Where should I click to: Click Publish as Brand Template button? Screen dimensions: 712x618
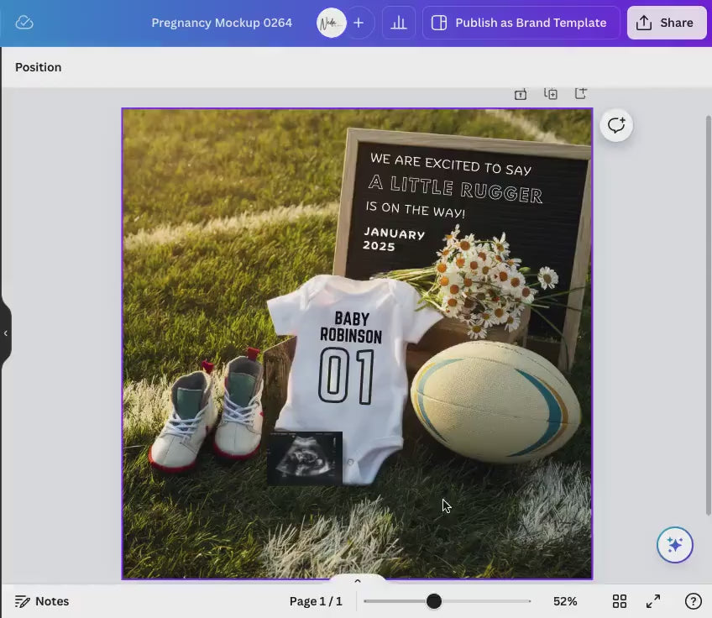(x=521, y=23)
